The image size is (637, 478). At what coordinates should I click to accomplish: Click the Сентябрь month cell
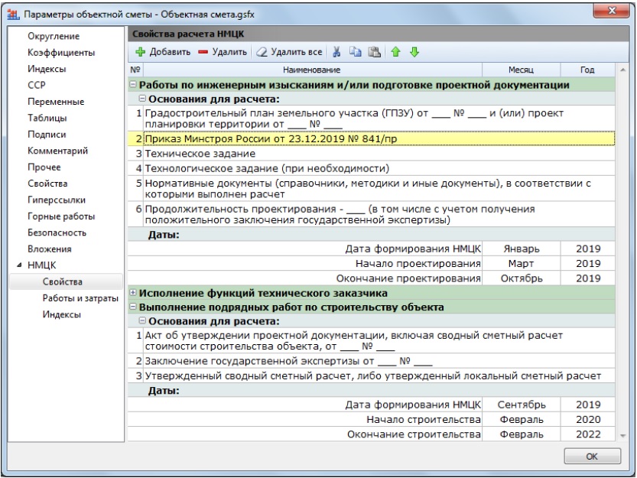coord(522,405)
